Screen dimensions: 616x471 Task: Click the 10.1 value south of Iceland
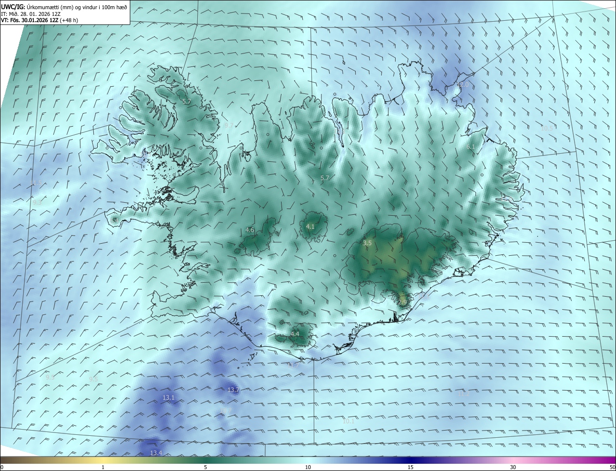(348, 421)
